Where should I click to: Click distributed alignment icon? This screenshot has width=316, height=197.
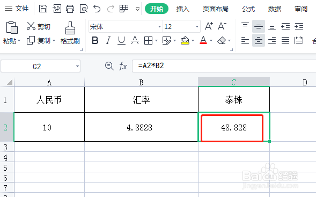click(299, 41)
